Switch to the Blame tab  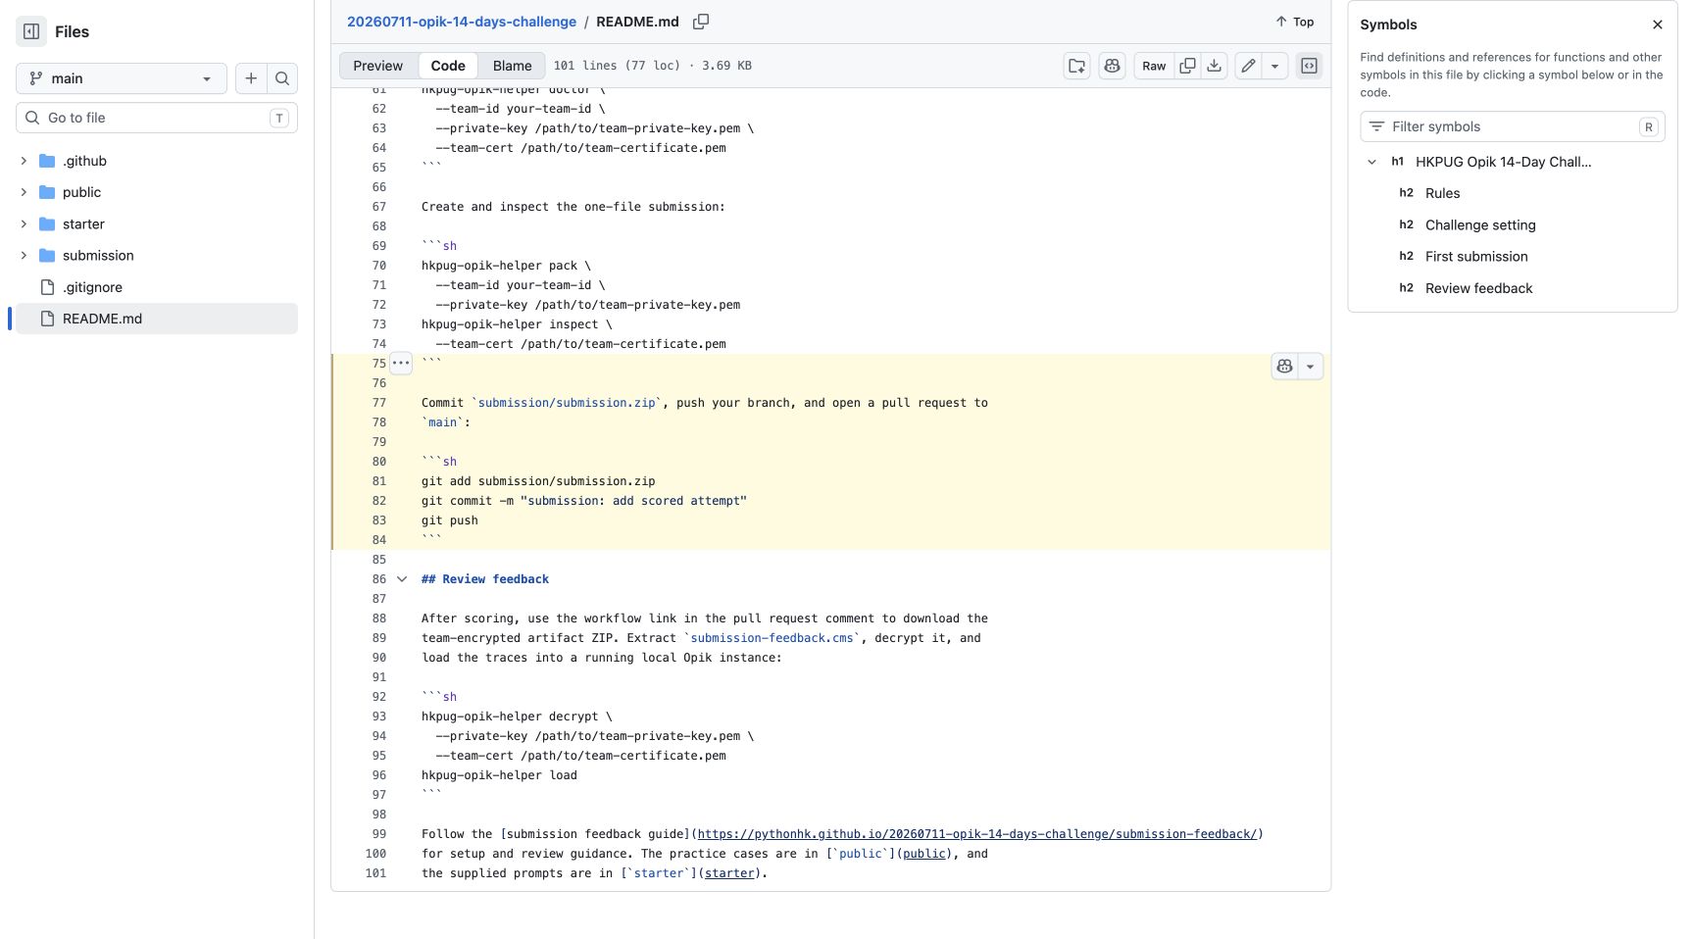[512, 66]
